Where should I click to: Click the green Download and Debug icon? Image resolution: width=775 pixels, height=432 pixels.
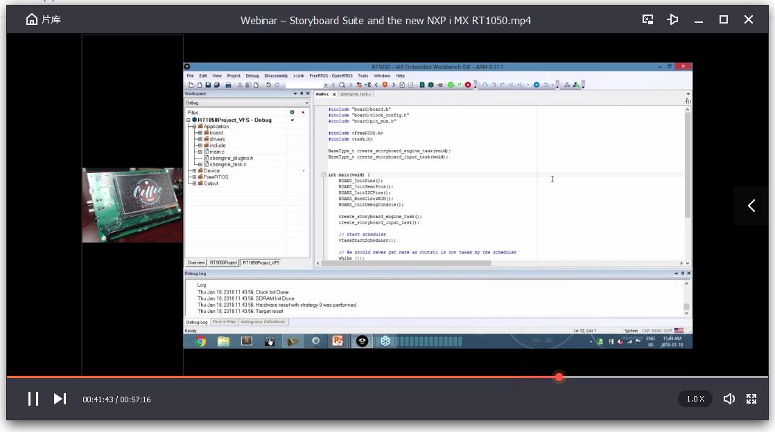451,85
